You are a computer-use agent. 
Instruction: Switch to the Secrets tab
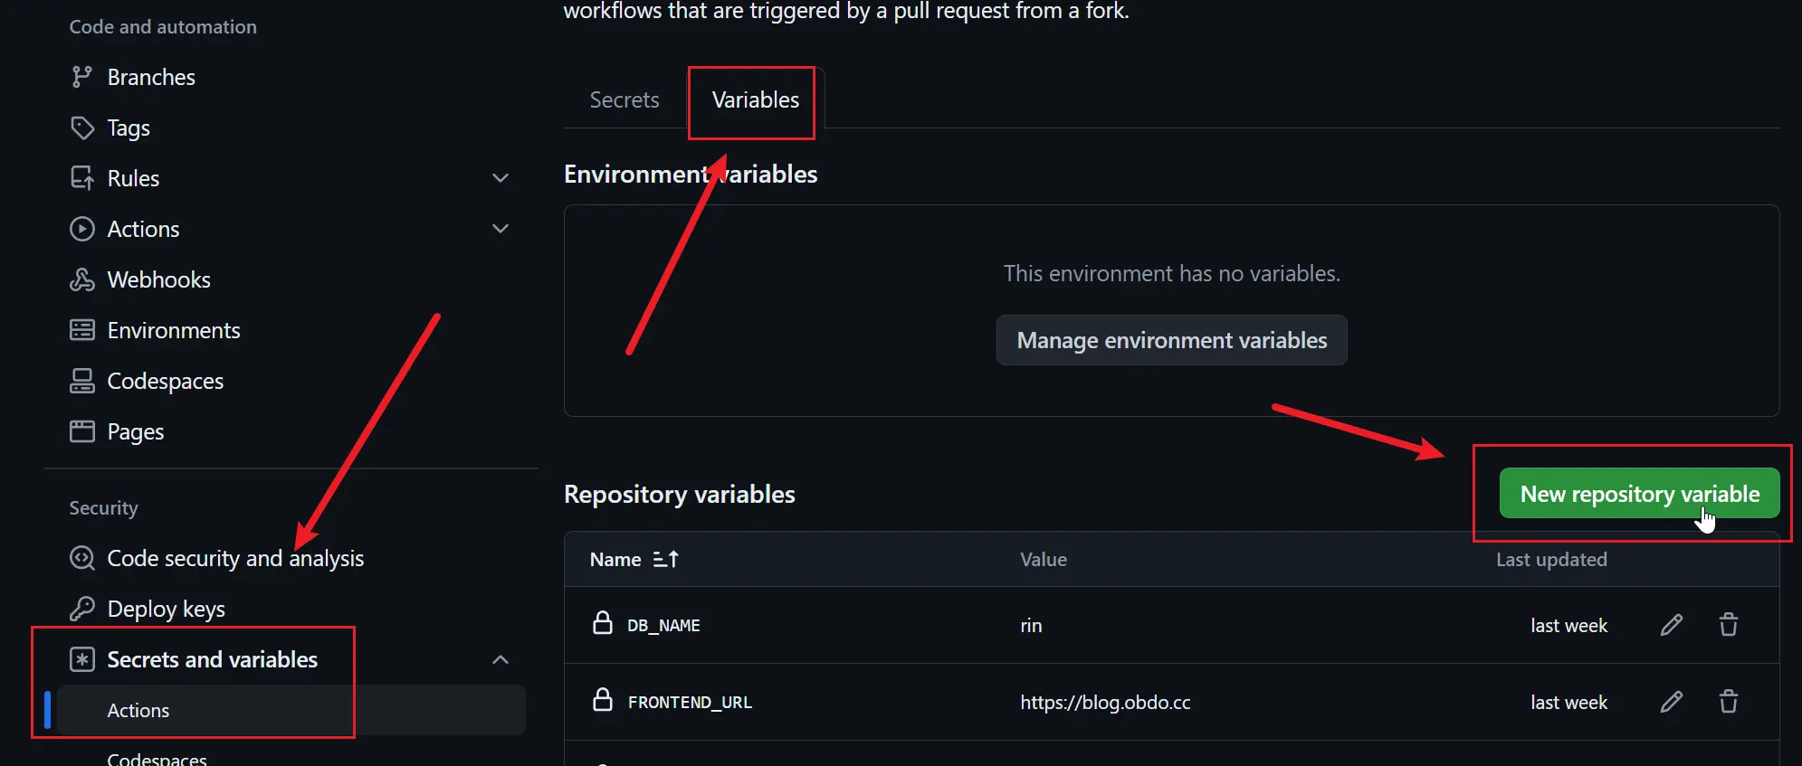click(x=625, y=100)
